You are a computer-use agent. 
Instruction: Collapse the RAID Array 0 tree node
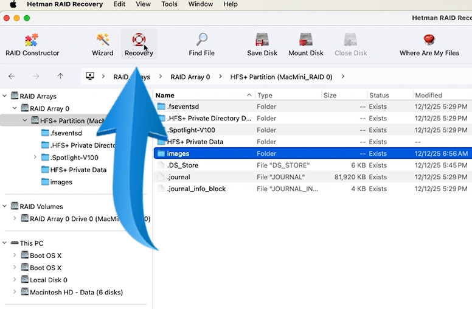click(15, 108)
